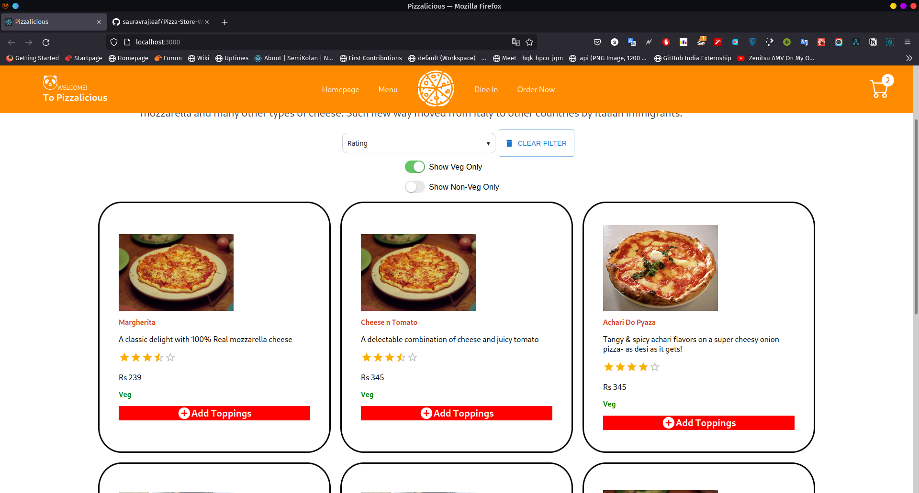Click the Notion extension icon
Screen dimensions: 919x493
click(x=873, y=42)
